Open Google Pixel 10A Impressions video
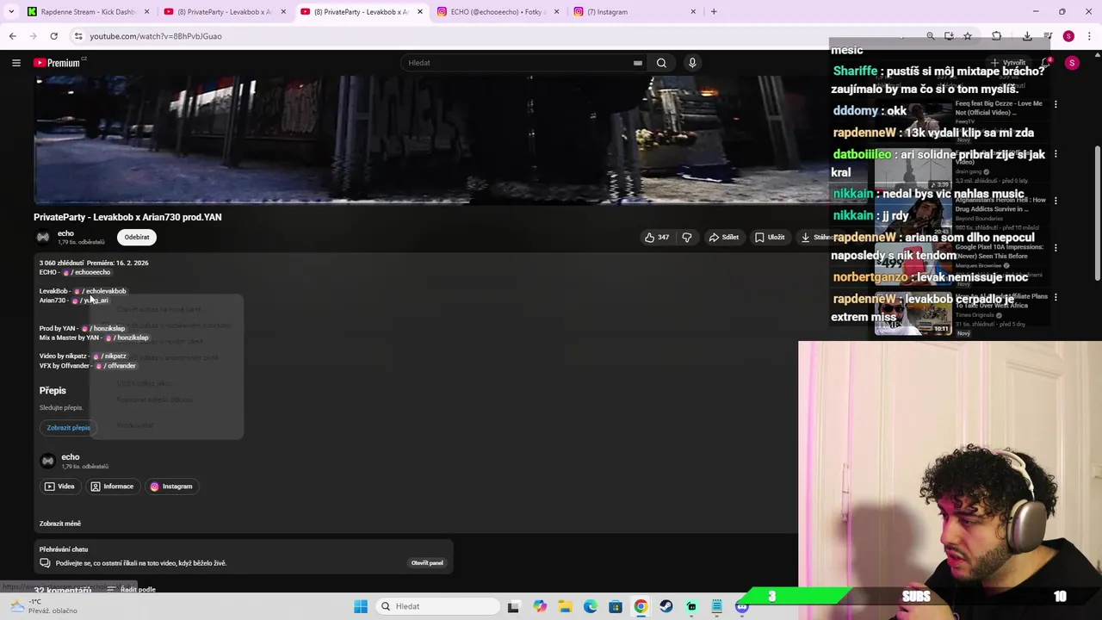 point(999,251)
